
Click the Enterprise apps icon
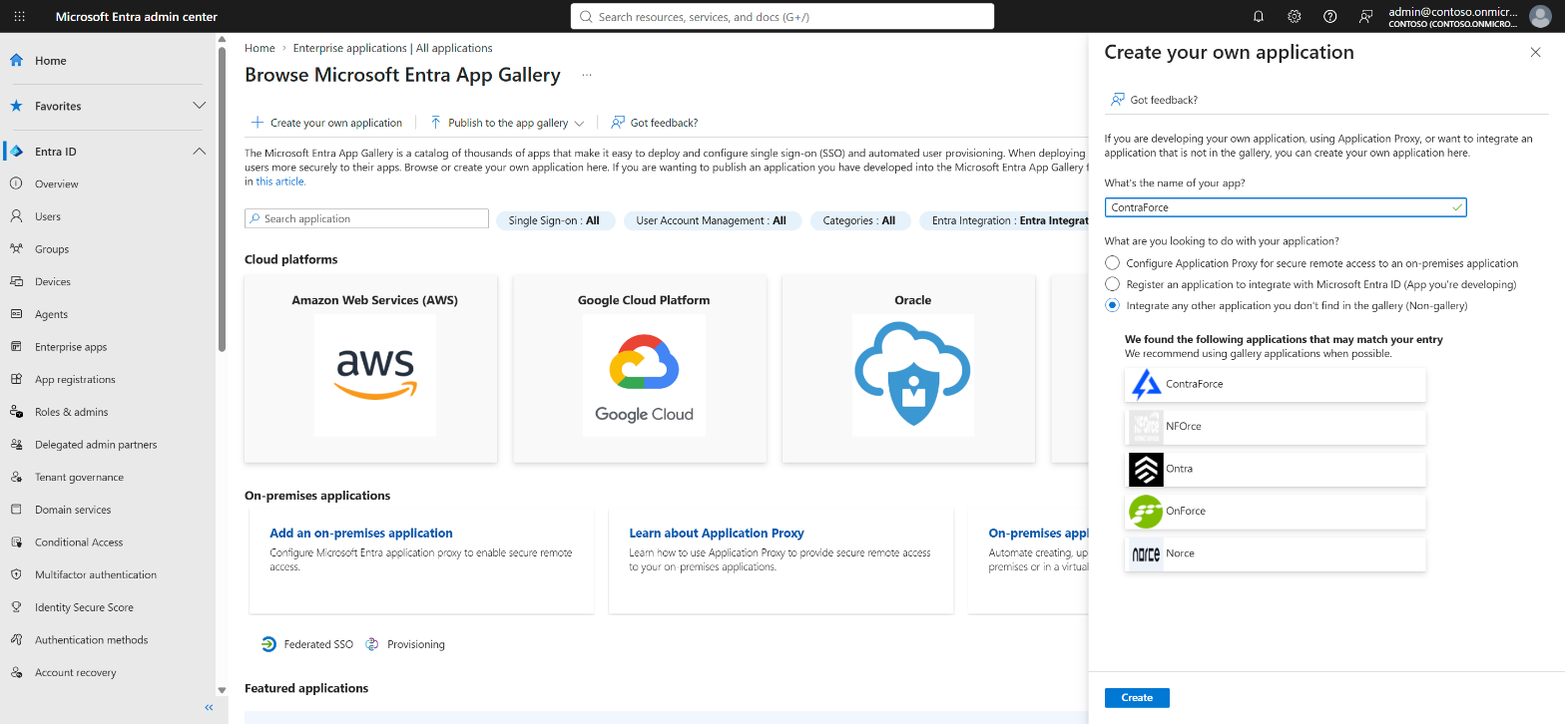click(x=16, y=347)
